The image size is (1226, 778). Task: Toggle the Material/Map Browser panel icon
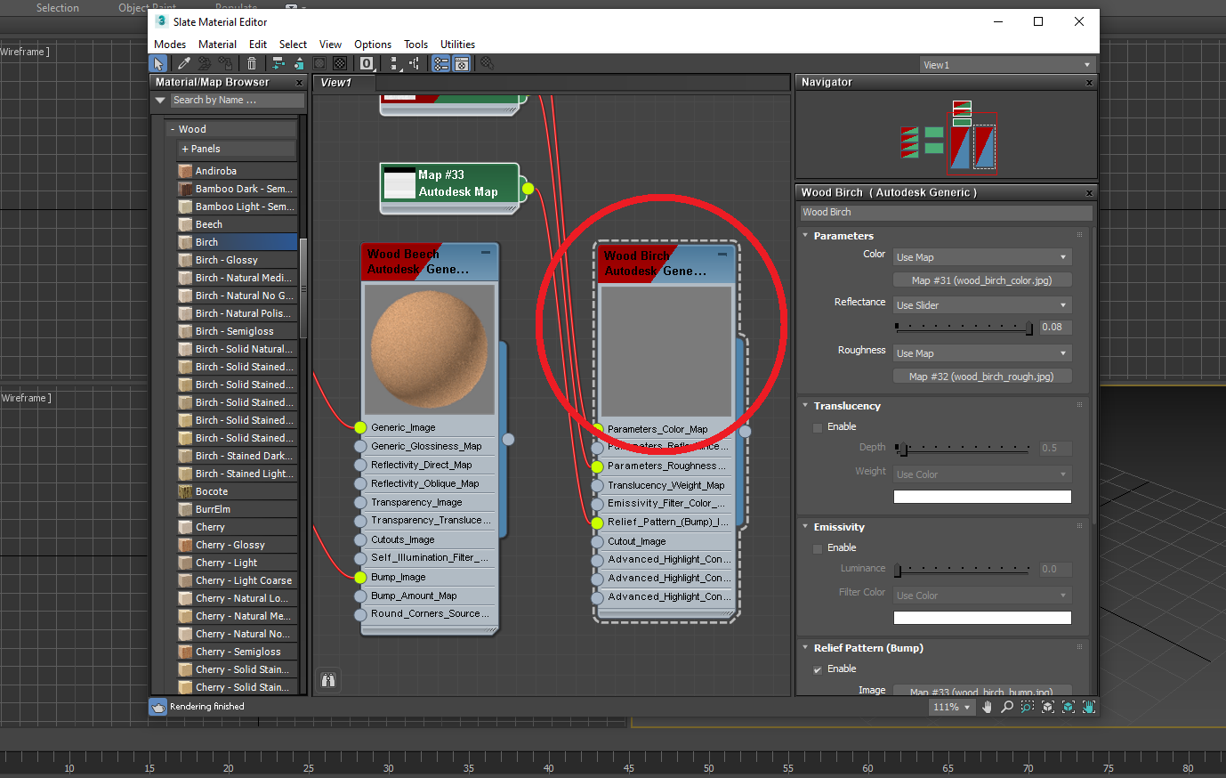click(x=441, y=63)
